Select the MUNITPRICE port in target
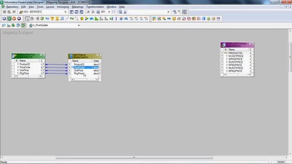Viewport: 292px width, 164px height. point(235,68)
